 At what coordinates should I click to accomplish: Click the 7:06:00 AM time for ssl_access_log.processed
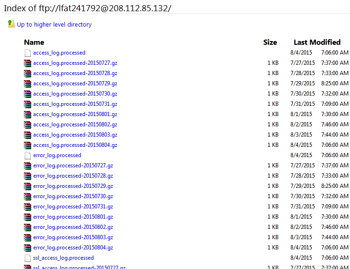pyautogui.click(x=335, y=258)
